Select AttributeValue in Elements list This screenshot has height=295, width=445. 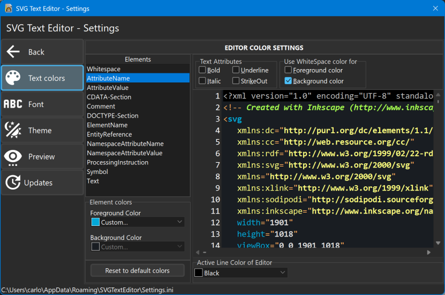click(138, 88)
